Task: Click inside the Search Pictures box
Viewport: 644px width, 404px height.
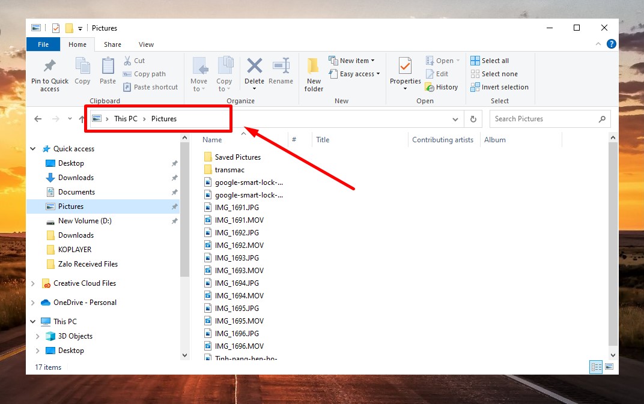Action: click(x=544, y=119)
